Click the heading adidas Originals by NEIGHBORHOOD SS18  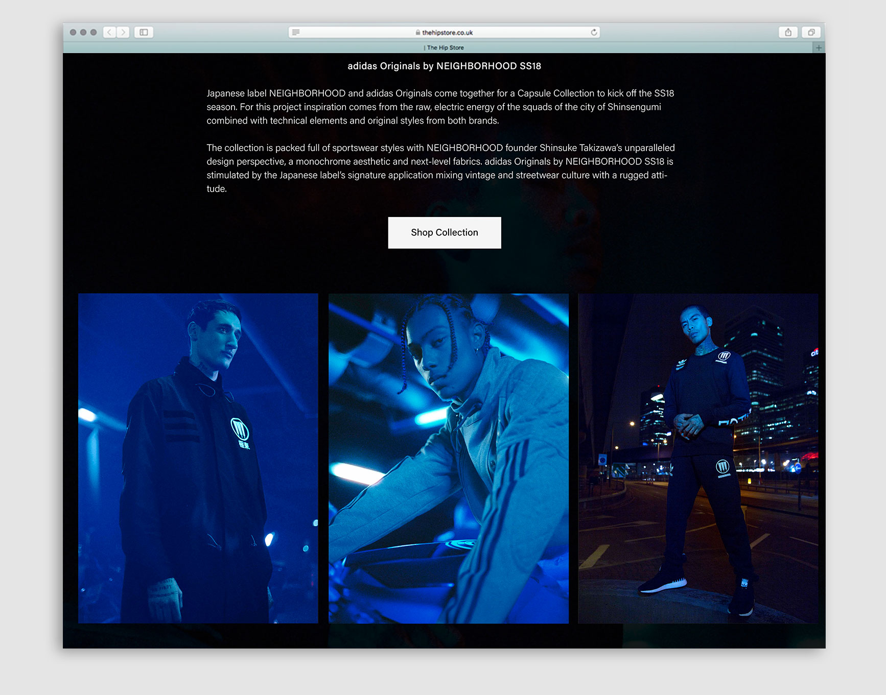444,66
